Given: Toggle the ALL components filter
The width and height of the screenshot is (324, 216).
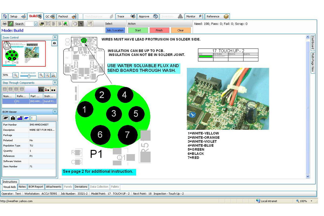Looking at the screenshot, I should [41, 89].
